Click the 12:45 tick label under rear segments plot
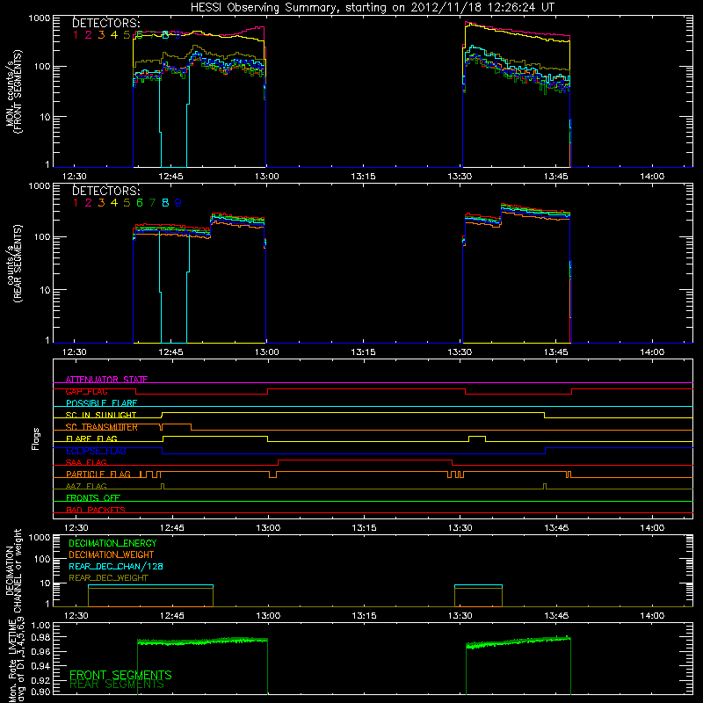Screen dimensions: 703x703 (x=170, y=352)
